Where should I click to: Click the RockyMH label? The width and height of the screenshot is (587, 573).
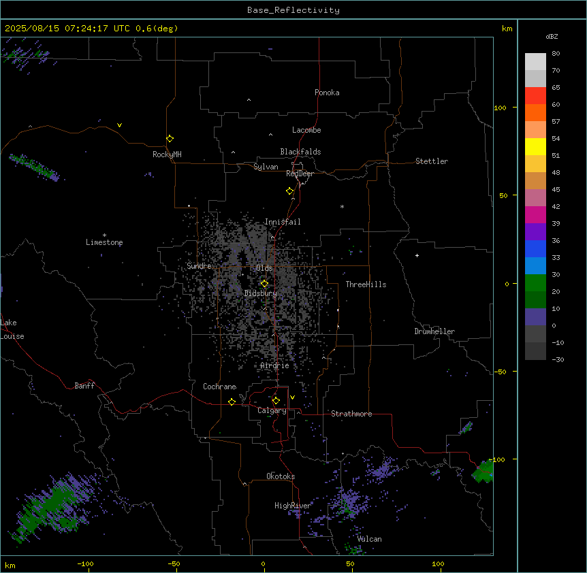[167, 154]
